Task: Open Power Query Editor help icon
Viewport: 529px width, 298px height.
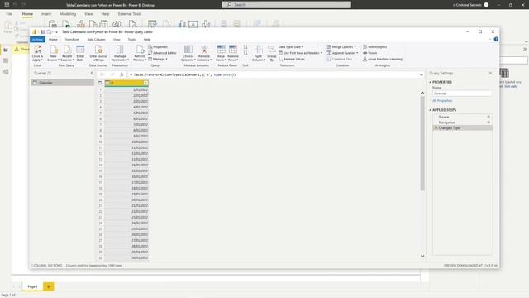Action: pyautogui.click(x=496, y=39)
